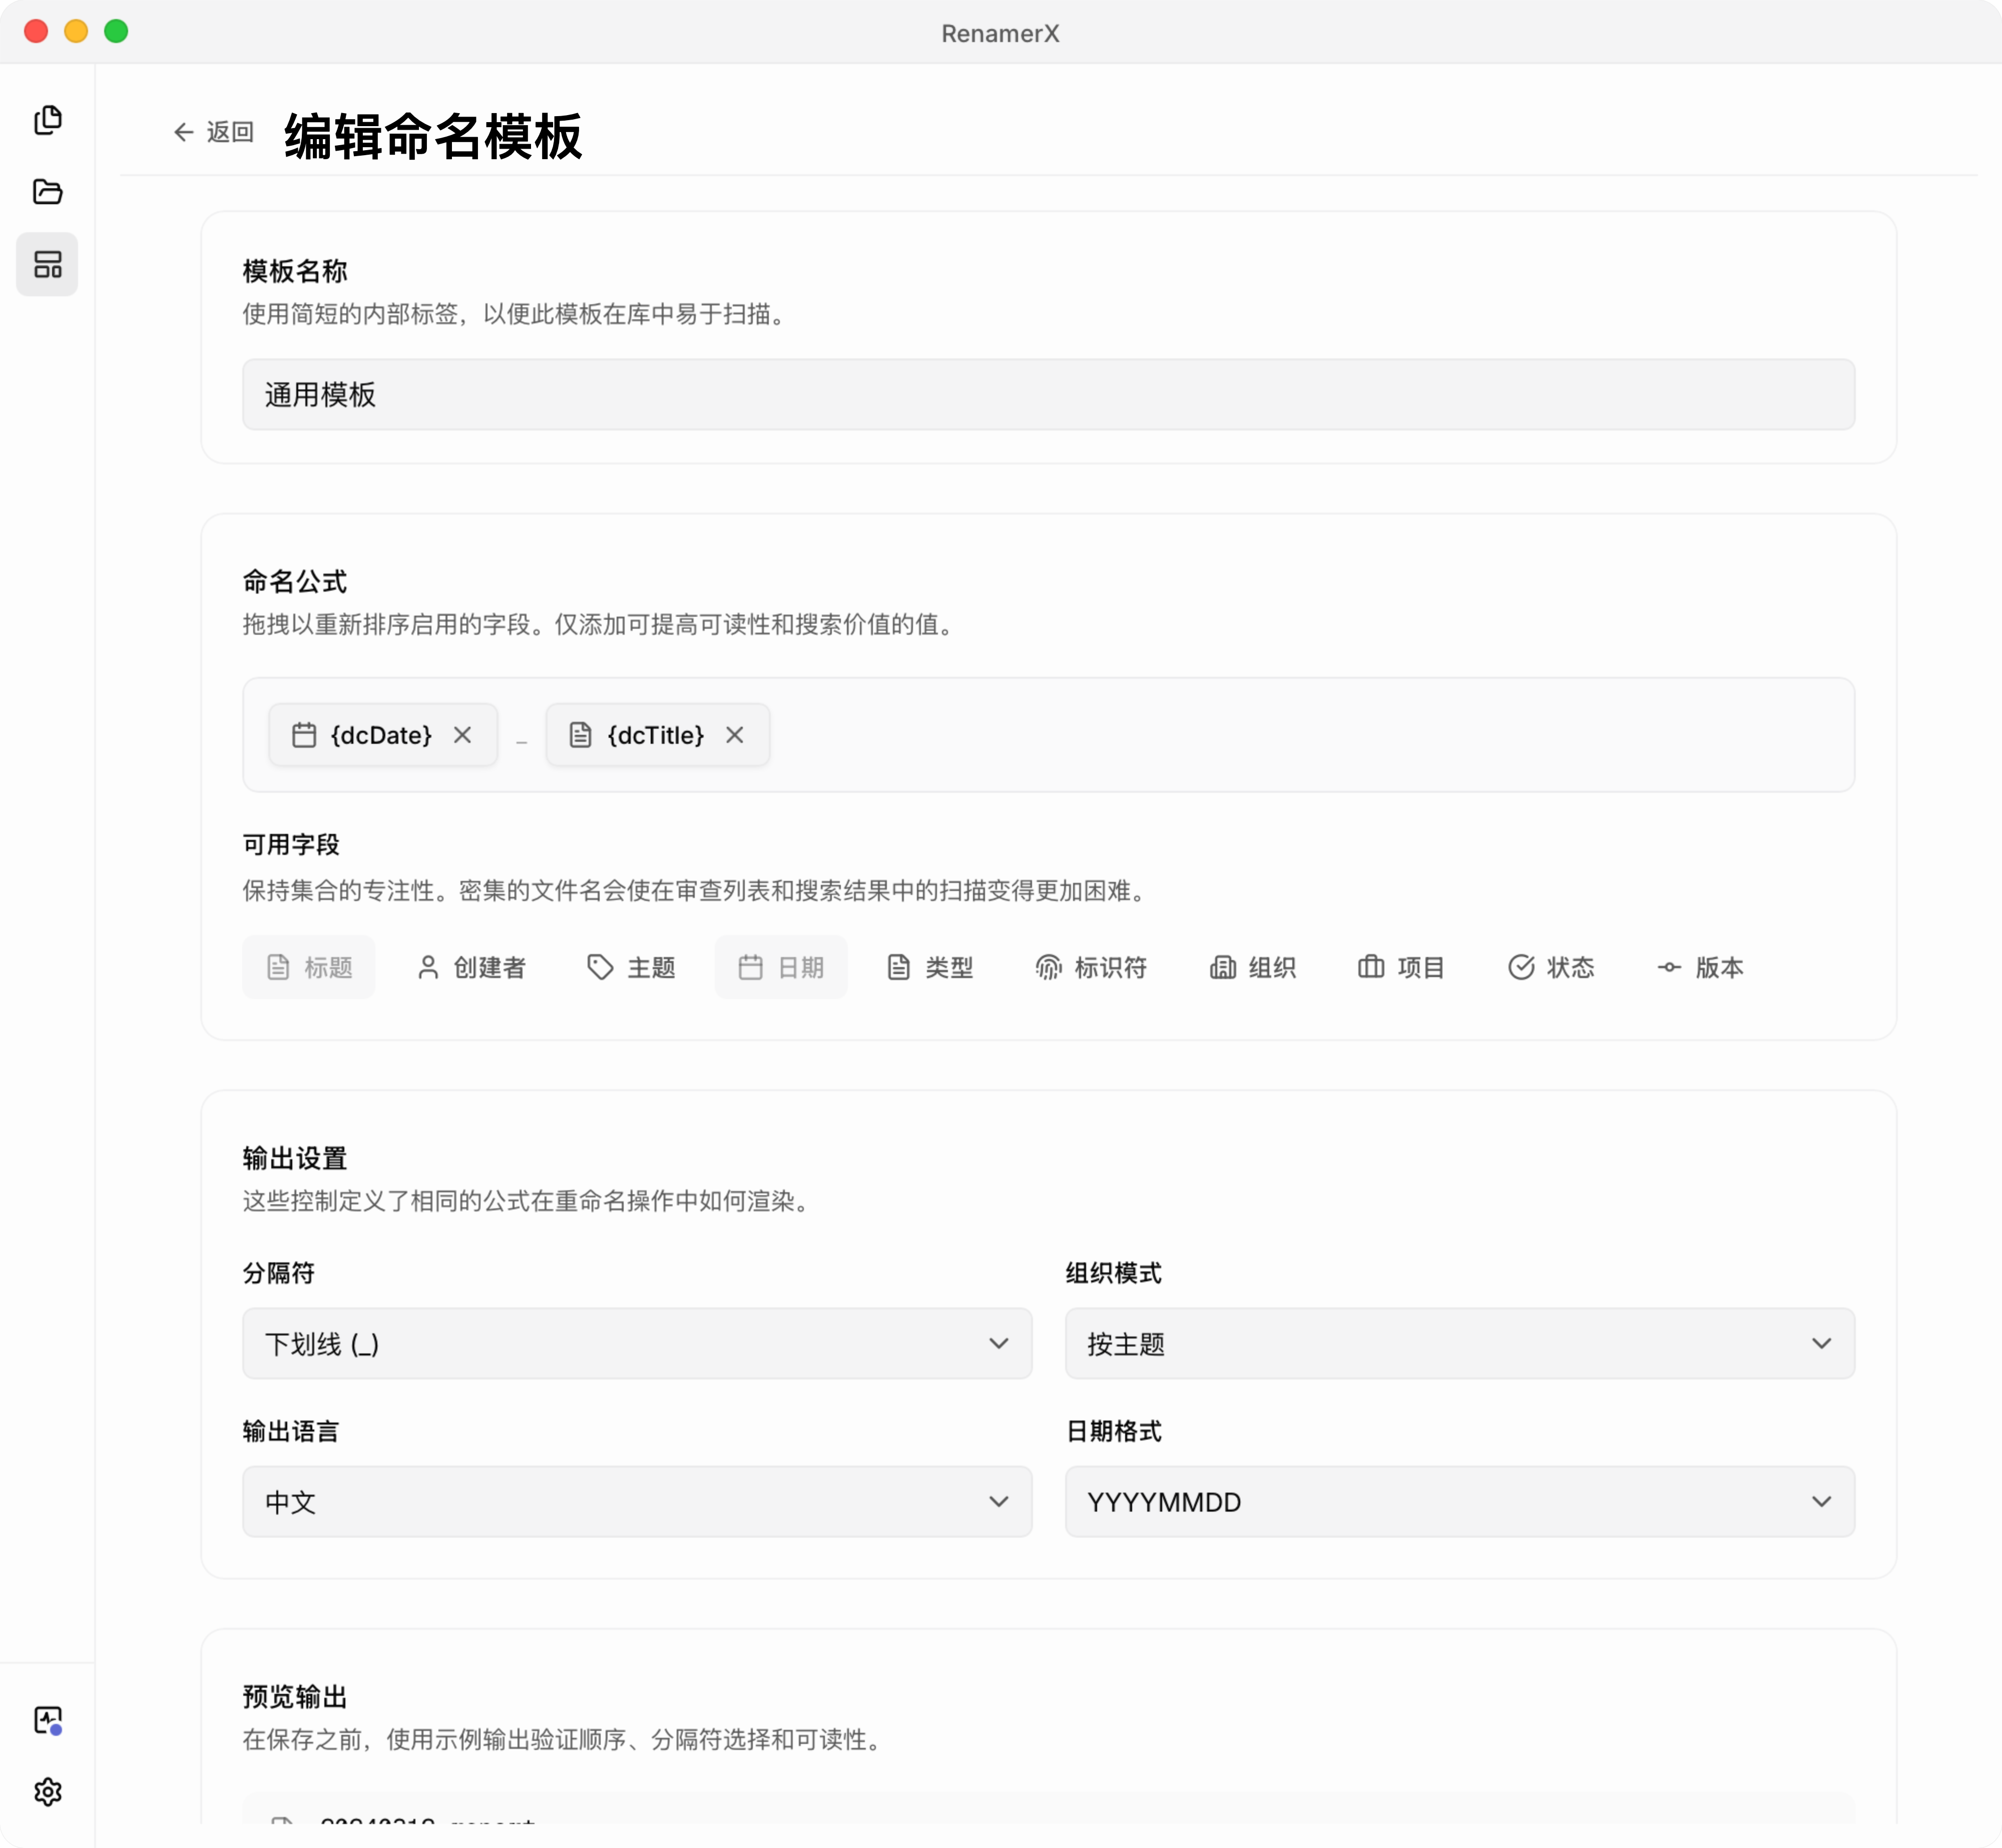Add the 标识符 field

click(1091, 967)
